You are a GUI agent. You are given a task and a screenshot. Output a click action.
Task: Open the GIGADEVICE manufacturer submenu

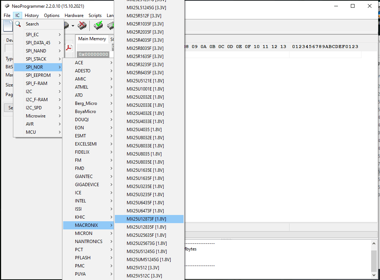tap(89, 184)
